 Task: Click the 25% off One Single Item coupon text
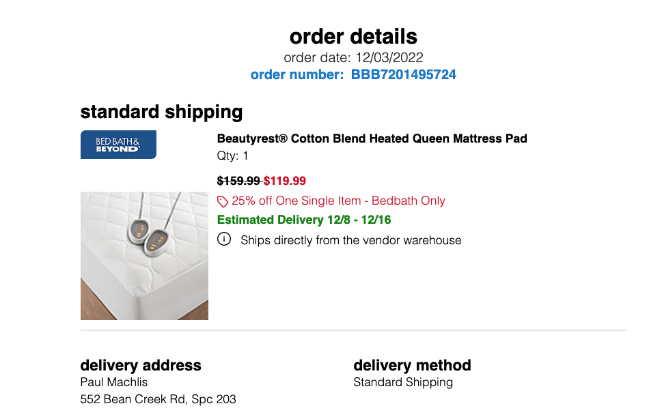[339, 201]
